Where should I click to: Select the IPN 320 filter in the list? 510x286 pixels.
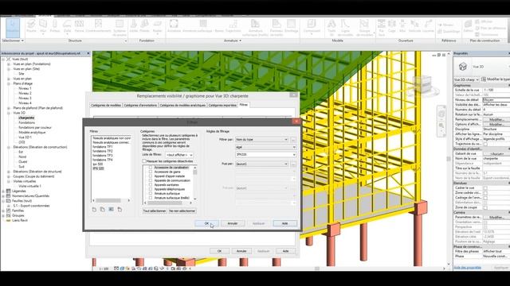[98, 168]
